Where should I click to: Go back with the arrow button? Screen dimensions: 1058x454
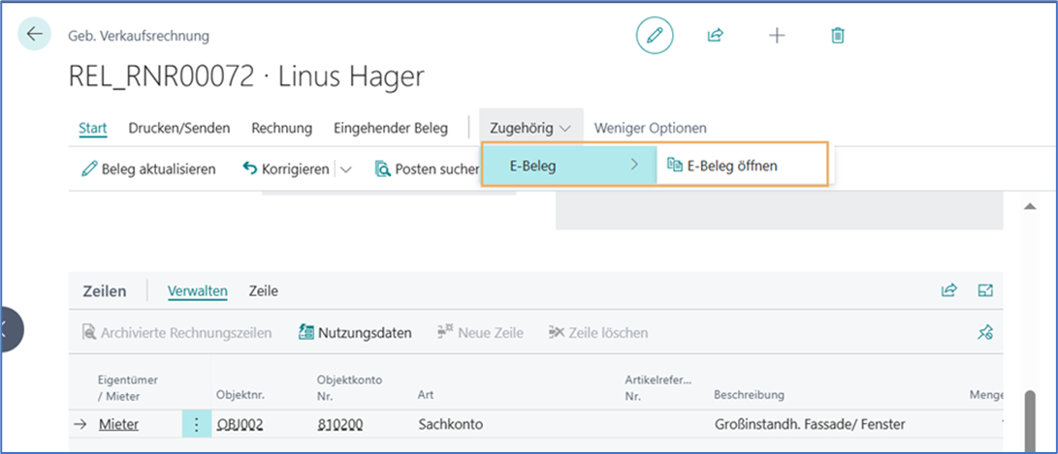point(34,34)
